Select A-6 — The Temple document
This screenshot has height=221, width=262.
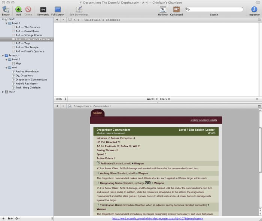click(27, 47)
